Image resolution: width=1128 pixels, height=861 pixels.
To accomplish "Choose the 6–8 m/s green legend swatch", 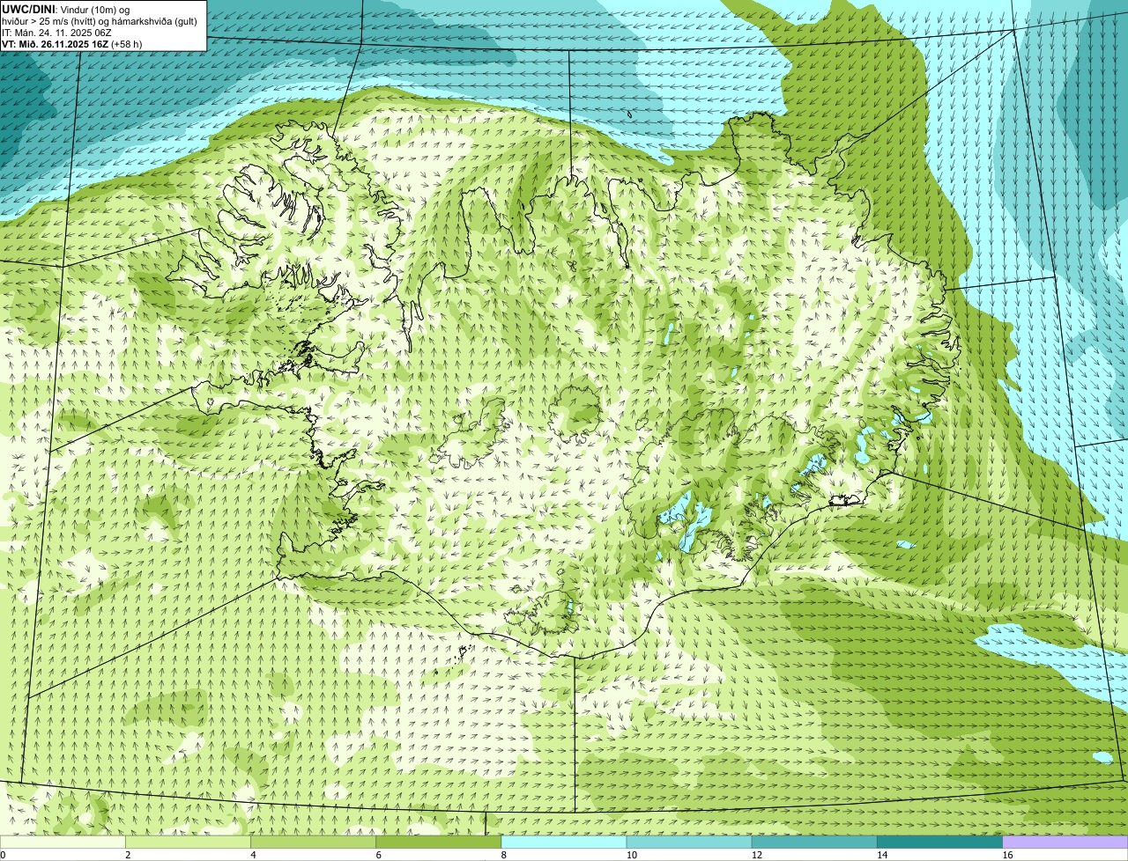I will [439, 842].
